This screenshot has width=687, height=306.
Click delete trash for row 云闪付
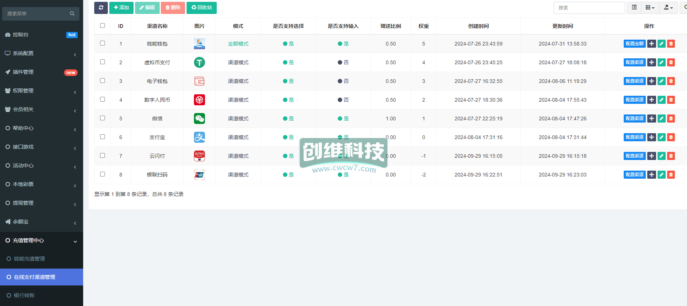671,156
